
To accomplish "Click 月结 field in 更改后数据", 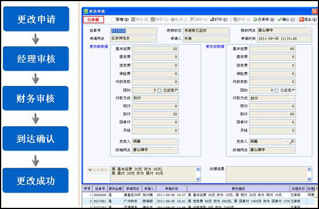I will (273, 131).
